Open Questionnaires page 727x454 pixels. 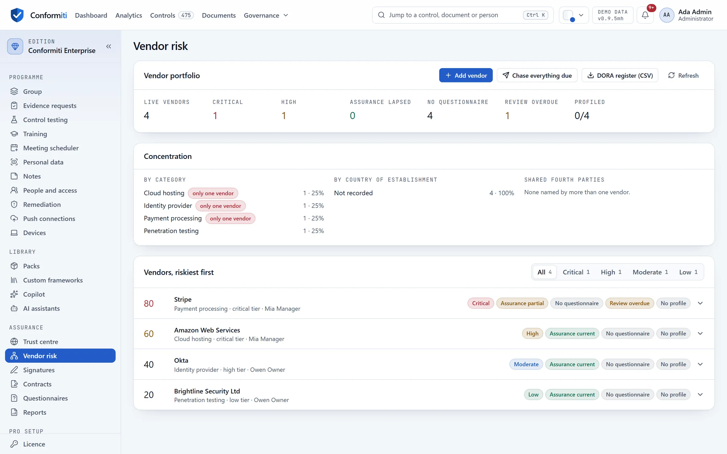tap(60, 398)
